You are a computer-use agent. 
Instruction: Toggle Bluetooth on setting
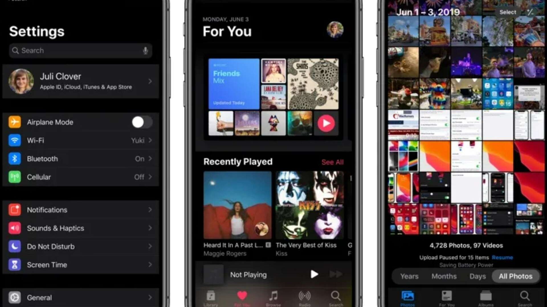[80, 159]
